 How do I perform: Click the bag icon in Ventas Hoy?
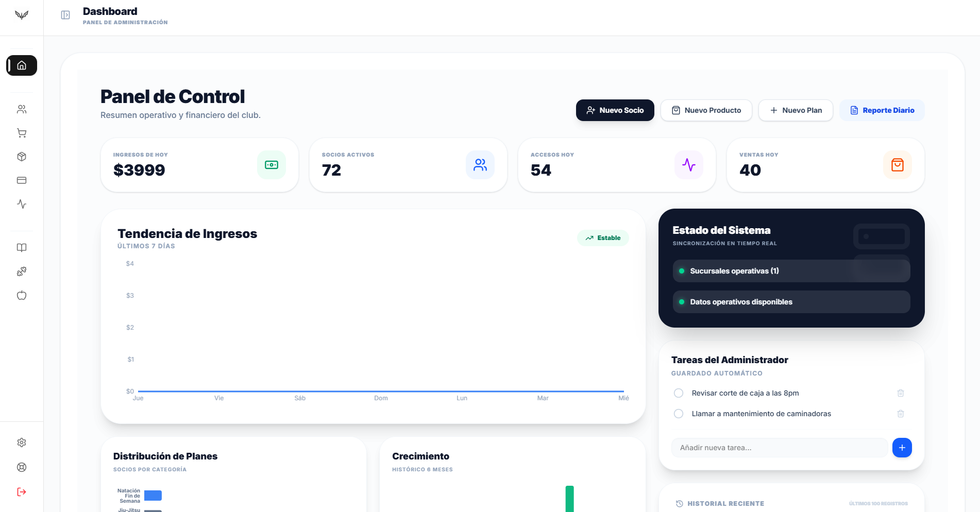point(898,165)
